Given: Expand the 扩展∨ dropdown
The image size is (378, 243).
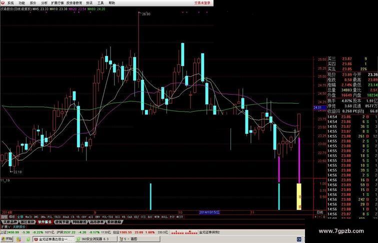Looking at the screenshot, I should pyautogui.click(x=6, y=227).
